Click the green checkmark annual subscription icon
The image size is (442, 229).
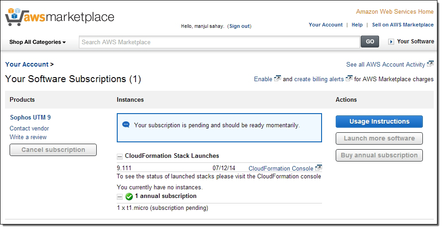pyautogui.click(x=129, y=197)
